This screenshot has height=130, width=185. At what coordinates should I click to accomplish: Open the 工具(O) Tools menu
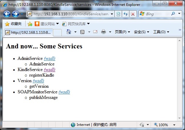pyautogui.click(x=161, y=32)
